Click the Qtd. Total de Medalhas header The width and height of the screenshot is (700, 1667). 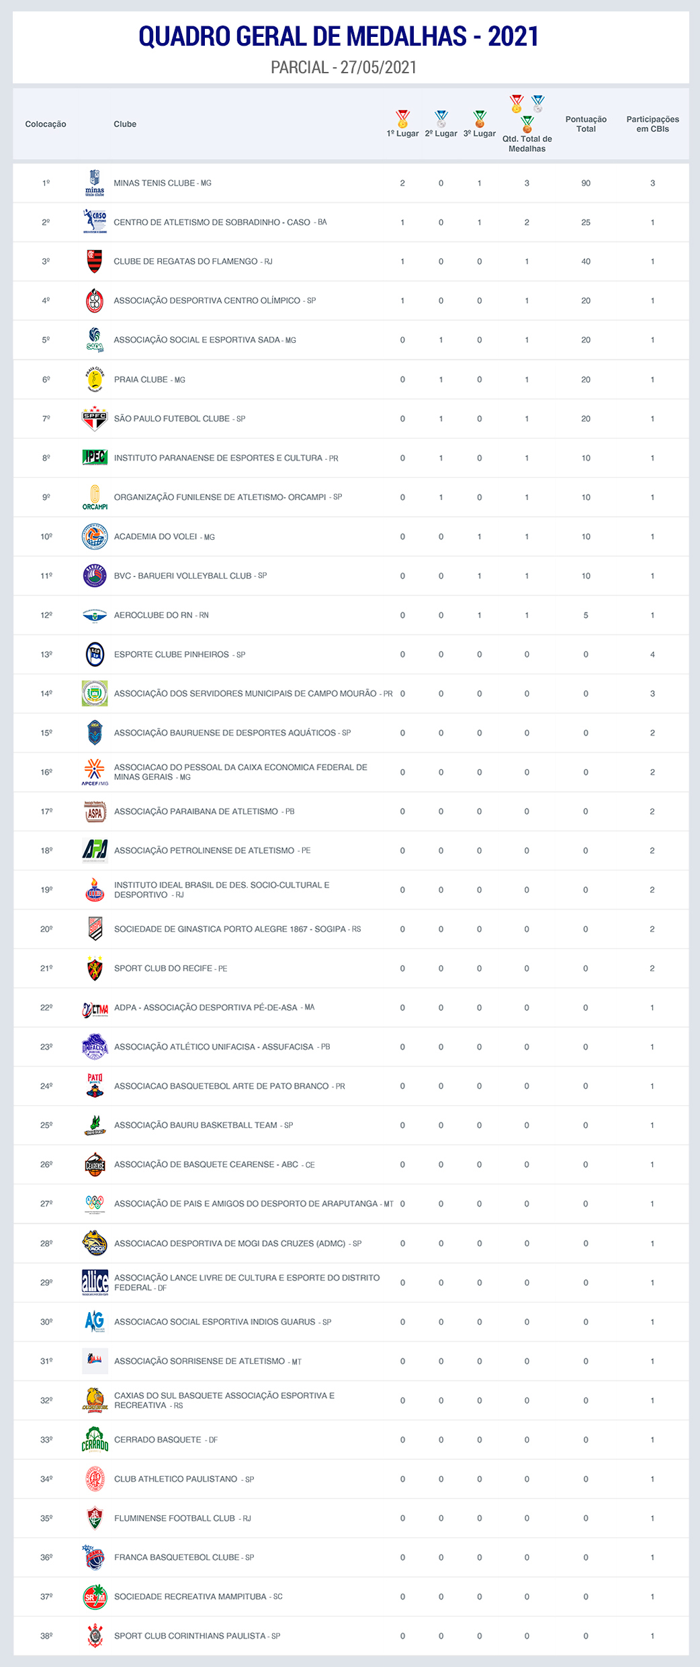pyautogui.click(x=527, y=143)
